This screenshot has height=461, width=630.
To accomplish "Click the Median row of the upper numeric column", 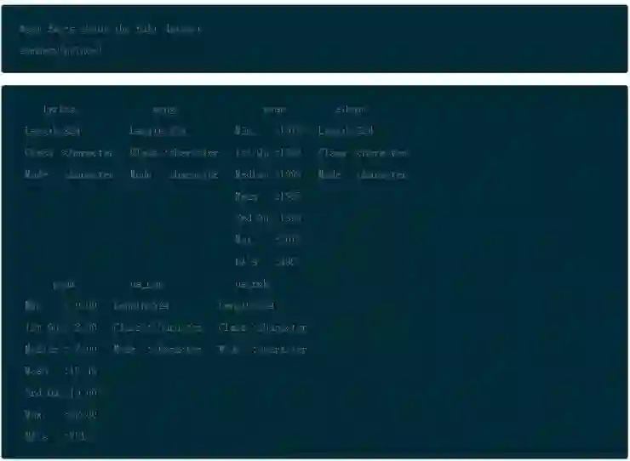I will tap(268, 174).
